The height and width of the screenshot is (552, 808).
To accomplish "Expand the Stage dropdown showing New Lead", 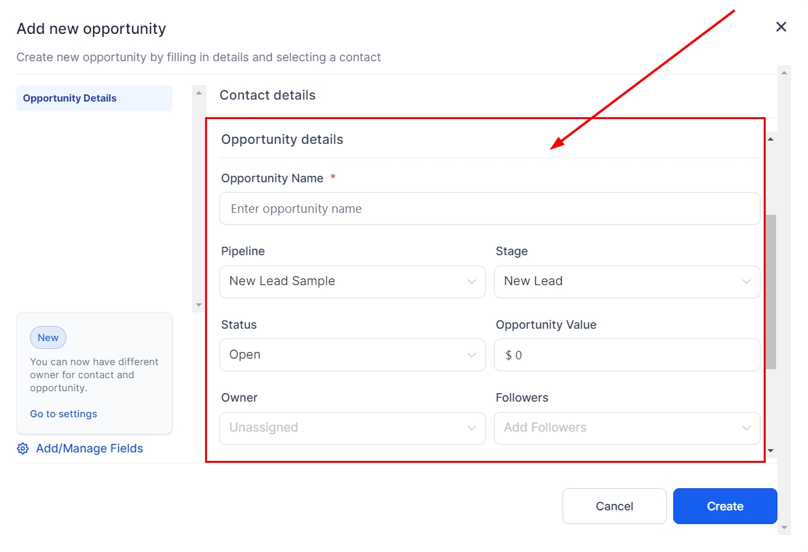I will [626, 282].
